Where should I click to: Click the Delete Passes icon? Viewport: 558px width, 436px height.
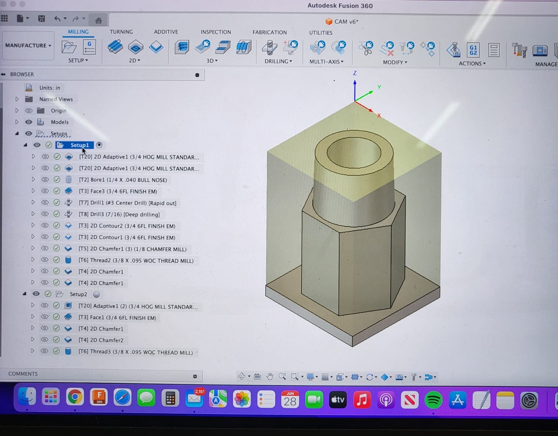click(x=387, y=49)
